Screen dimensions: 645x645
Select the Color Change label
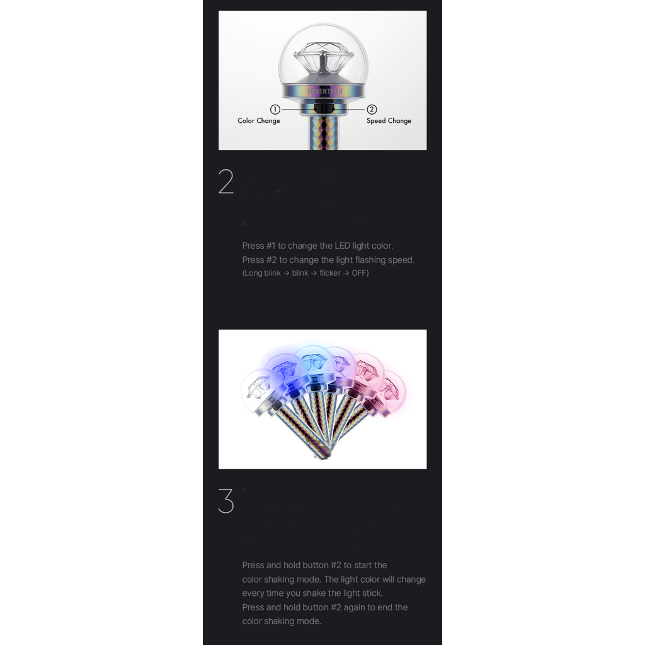click(x=259, y=121)
